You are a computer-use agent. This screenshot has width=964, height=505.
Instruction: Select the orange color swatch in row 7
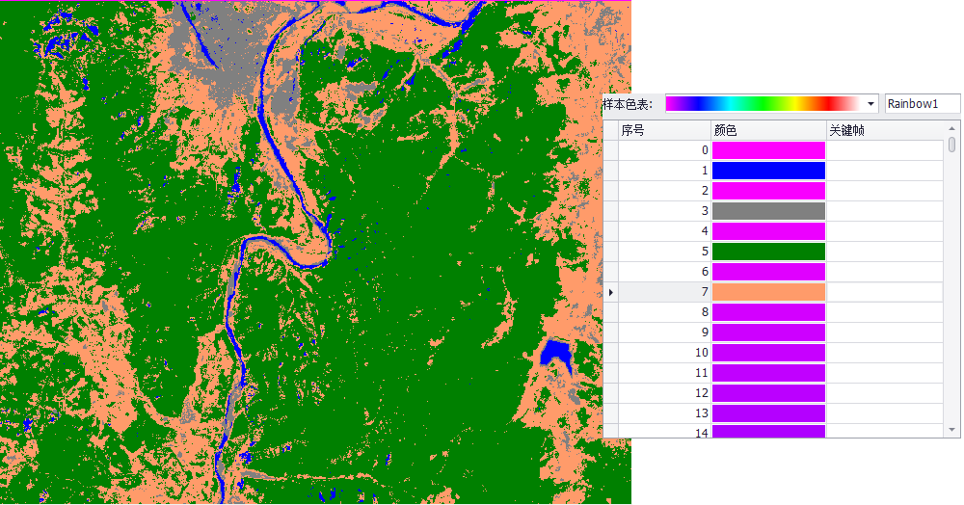[768, 292]
